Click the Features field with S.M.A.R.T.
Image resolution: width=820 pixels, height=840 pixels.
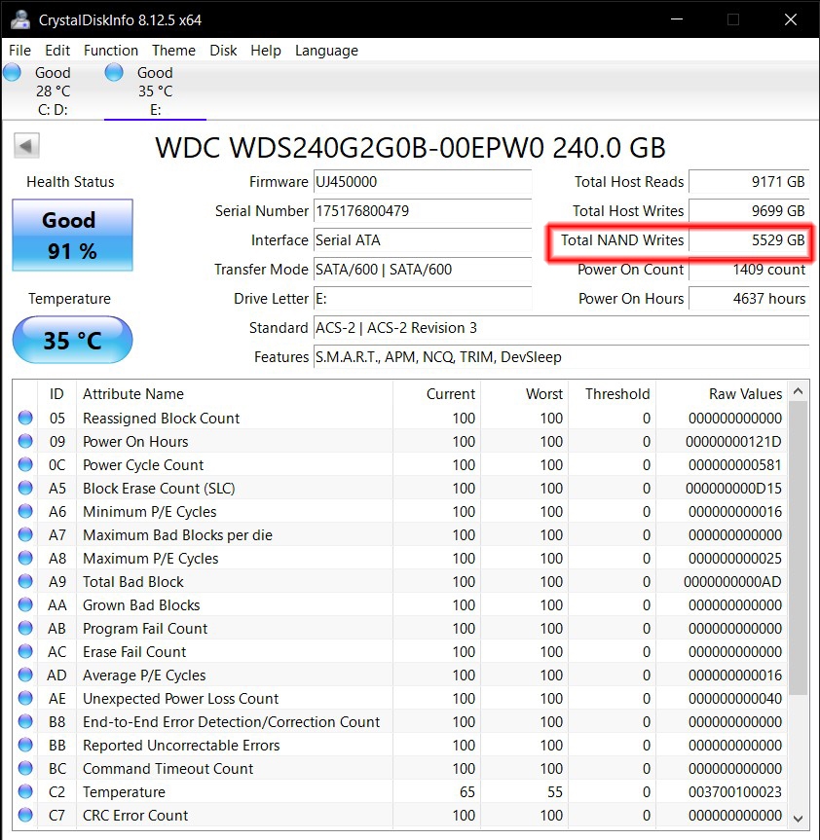(561, 357)
